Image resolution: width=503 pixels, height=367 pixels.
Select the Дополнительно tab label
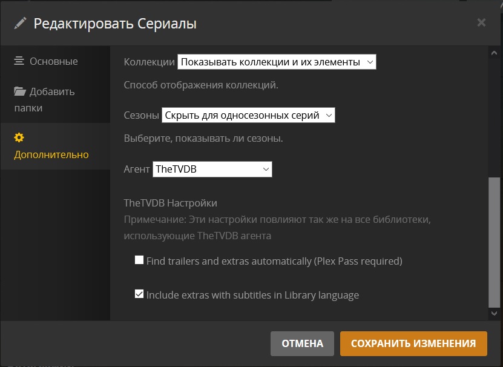(x=51, y=154)
